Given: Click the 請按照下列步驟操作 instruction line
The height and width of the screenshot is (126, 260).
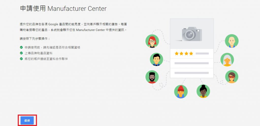Looking at the screenshot, I should [x=35, y=39].
